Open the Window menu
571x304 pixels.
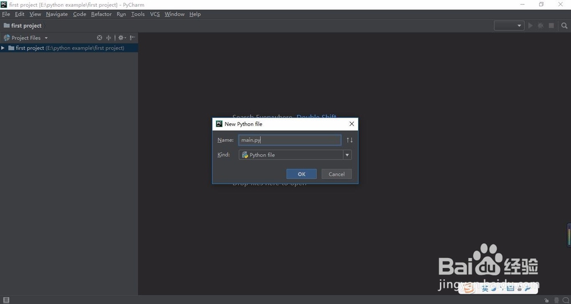tap(174, 14)
